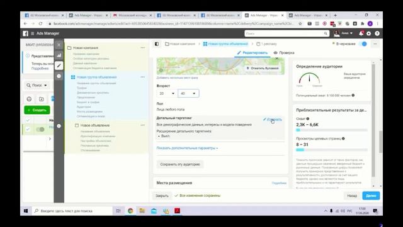This screenshot has width=403, height=227.
Task: Open File Explorer from taskbar
Action: 142,211
